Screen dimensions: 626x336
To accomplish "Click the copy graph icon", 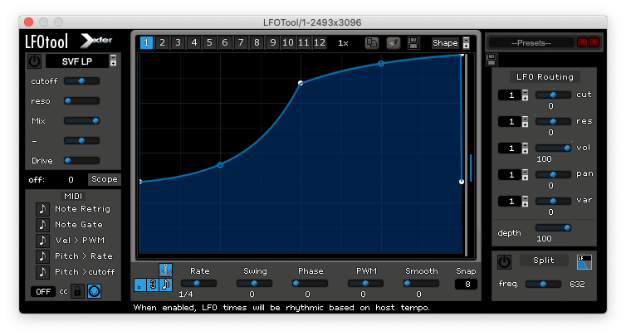I will (372, 42).
